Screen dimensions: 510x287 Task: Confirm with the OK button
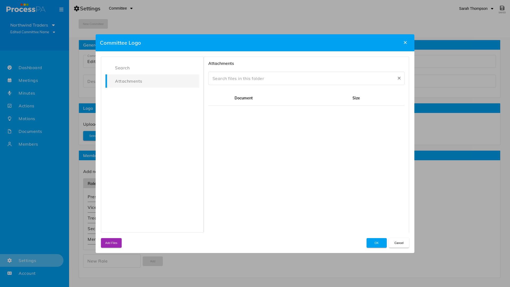pyautogui.click(x=377, y=243)
